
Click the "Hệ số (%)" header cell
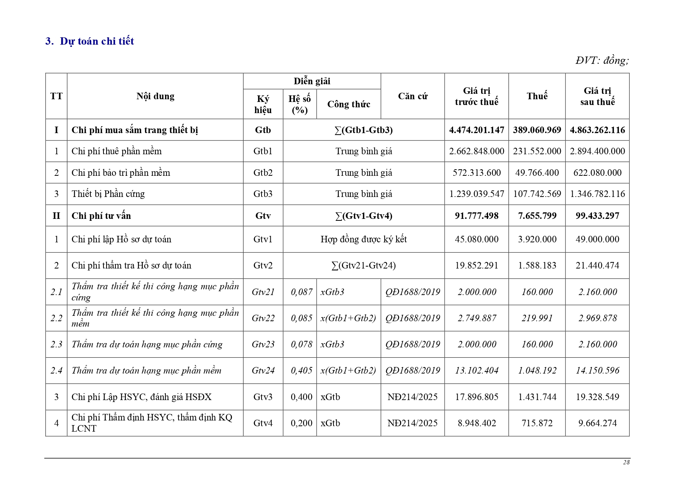tap(300, 104)
